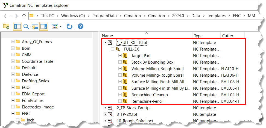The image size is (266, 128).
Task: Toggle the preview pane layout button
Action: tap(44, 26)
